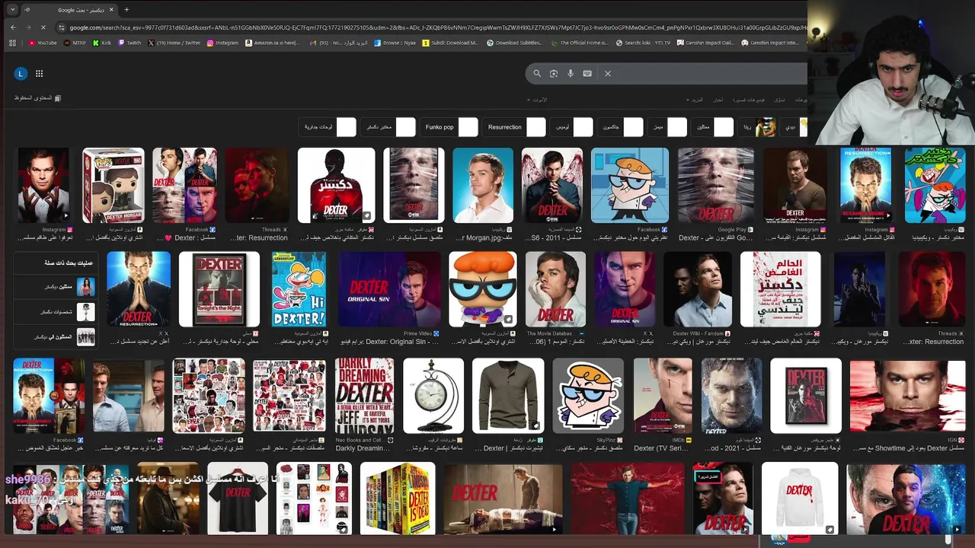
Task: Open a new browser tab
Action: 126,10
